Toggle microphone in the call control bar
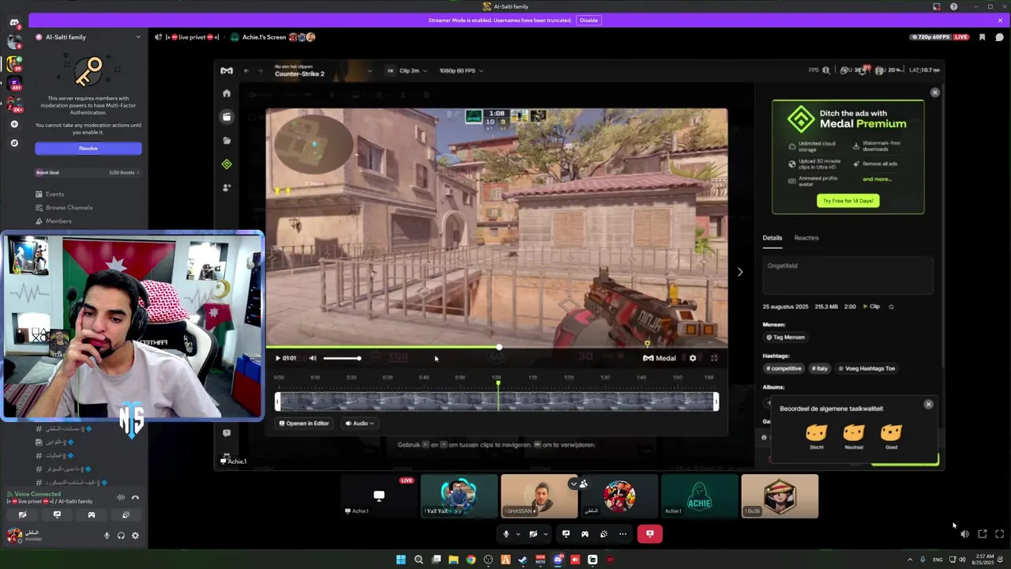The image size is (1011, 569). 506,534
